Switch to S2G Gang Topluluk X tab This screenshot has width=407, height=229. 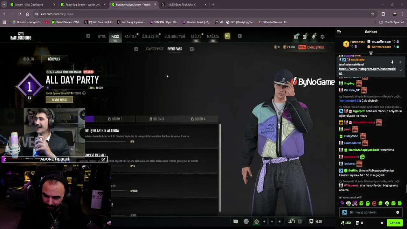pos(184,4)
